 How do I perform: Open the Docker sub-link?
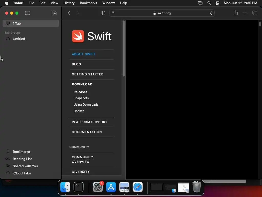pos(79,111)
